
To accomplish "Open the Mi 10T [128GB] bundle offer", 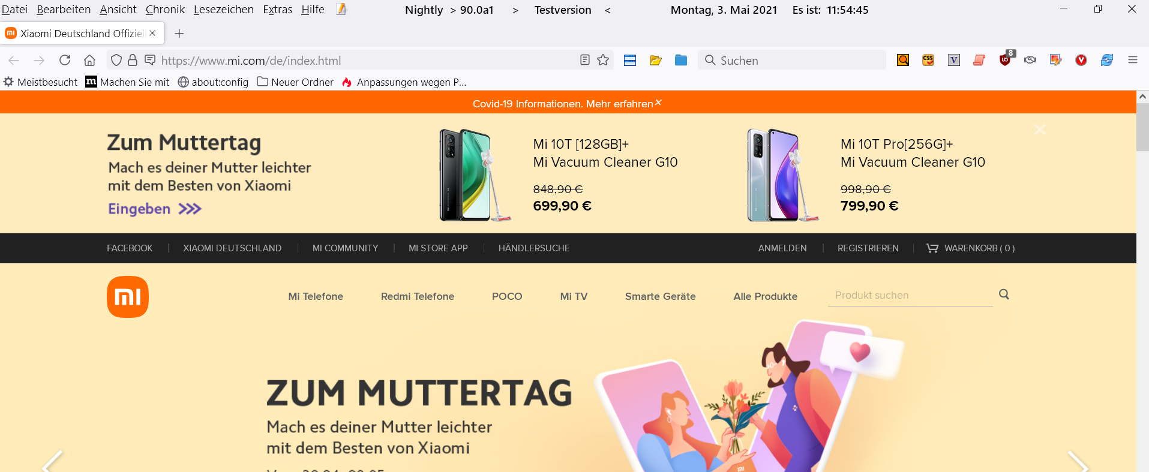I will click(605, 153).
